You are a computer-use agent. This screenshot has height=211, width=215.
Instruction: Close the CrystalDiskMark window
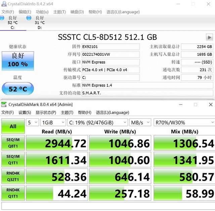(x=211, y=104)
